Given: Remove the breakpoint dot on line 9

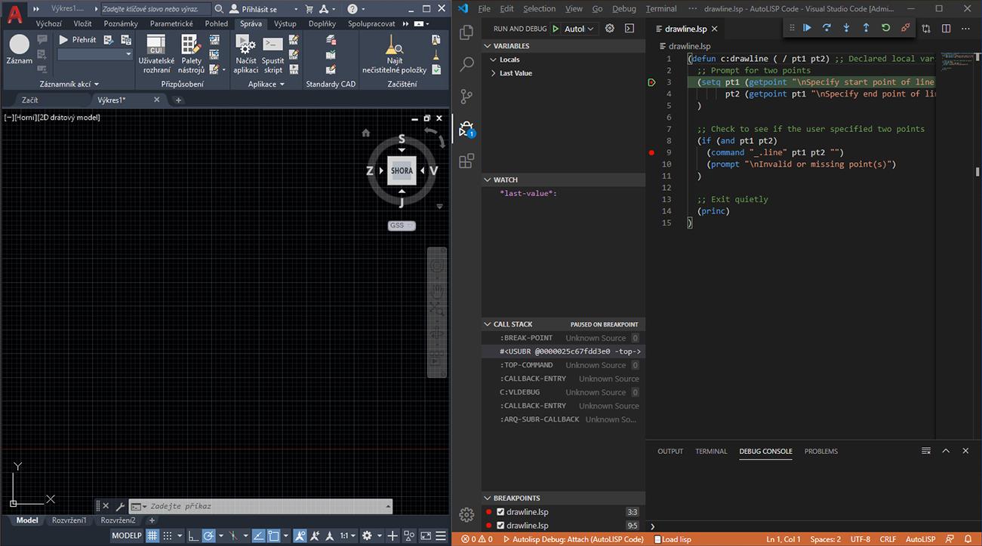Looking at the screenshot, I should point(651,152).
